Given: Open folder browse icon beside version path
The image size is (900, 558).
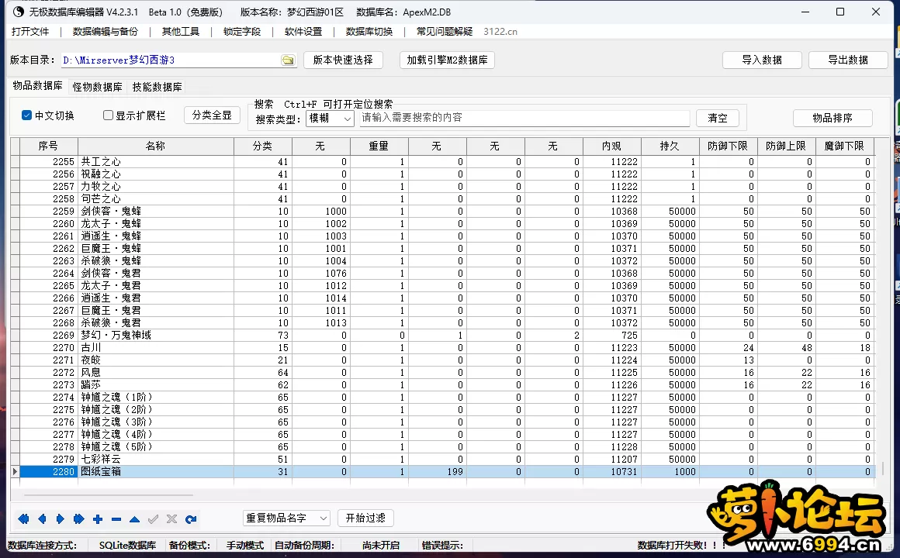Looking at the screenshot, I should coord(288,60).
